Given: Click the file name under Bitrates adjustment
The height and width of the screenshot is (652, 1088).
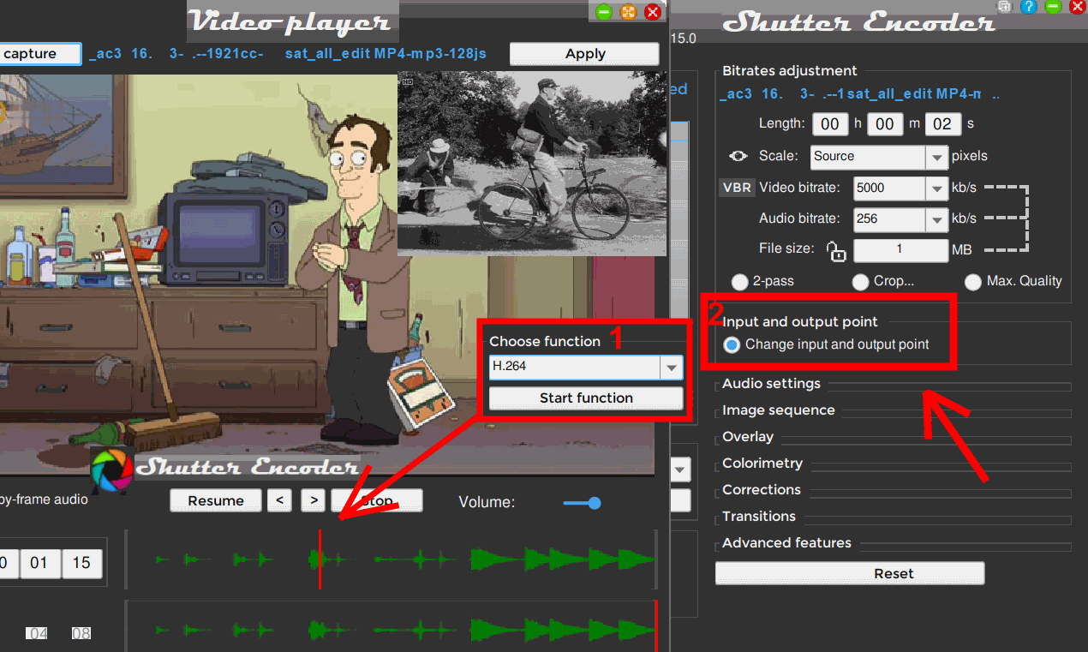Looking at the screenshot, I should (859, 94).
